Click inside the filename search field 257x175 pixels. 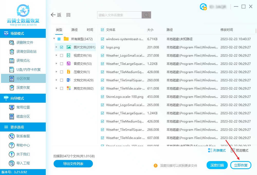click(x=118, y=15)
